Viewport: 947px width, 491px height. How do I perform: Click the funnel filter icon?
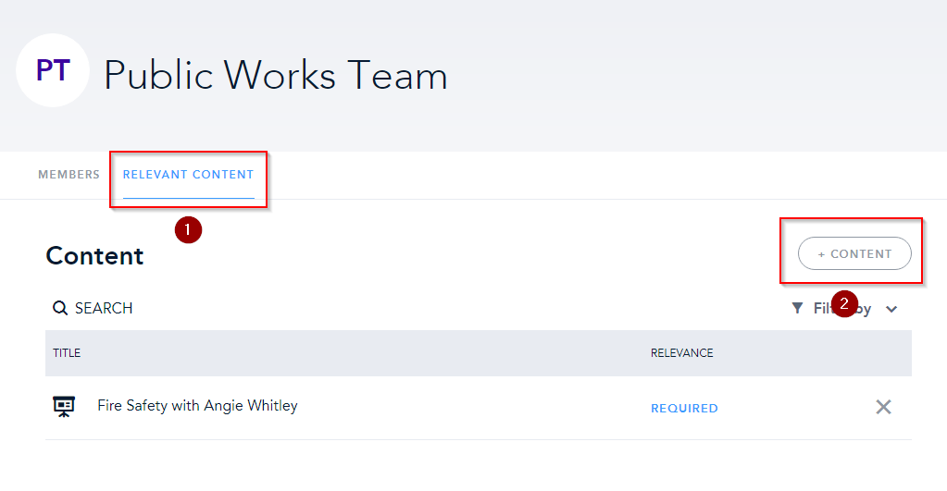797,308
